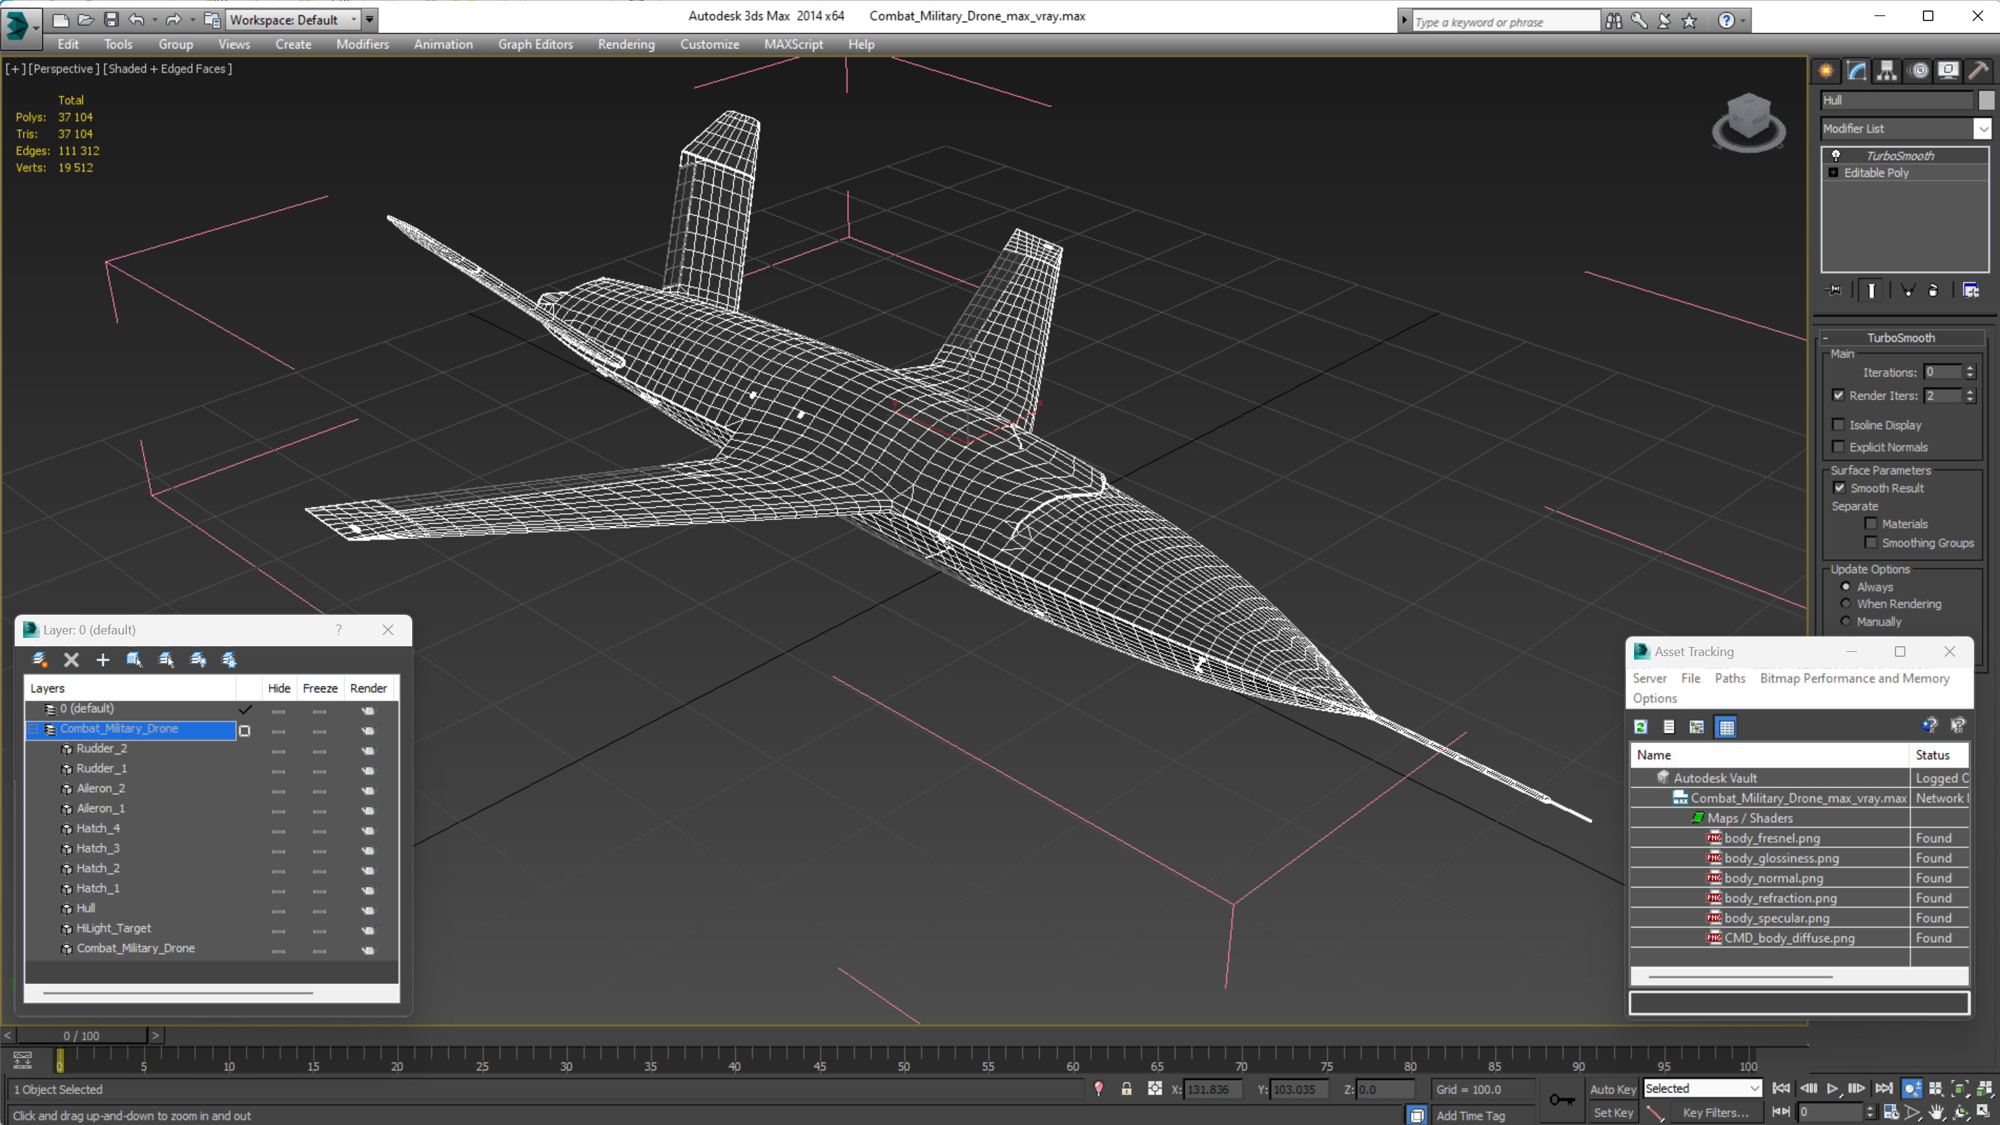Click Go to End button

pyautogui.click(x=1883, y=1089)
